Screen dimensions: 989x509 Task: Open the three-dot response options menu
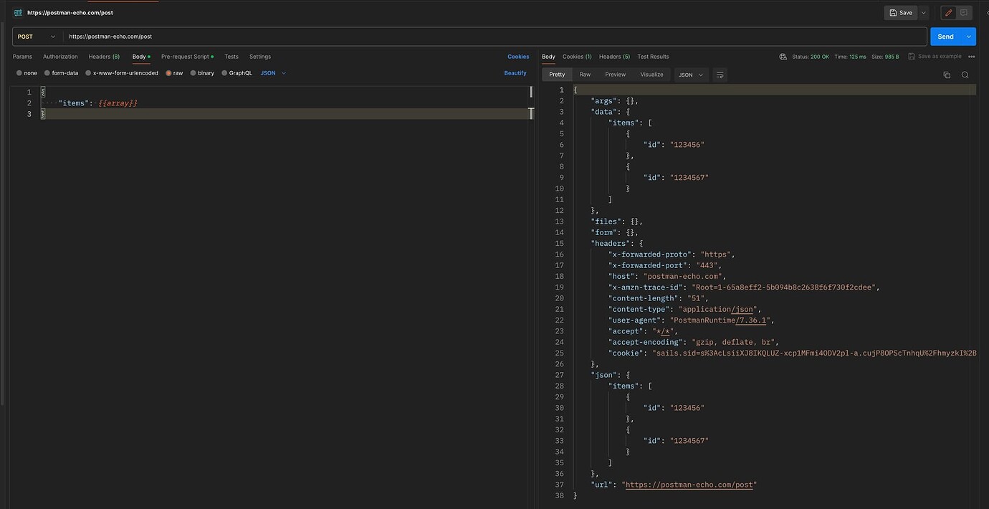tap(972, 57)
